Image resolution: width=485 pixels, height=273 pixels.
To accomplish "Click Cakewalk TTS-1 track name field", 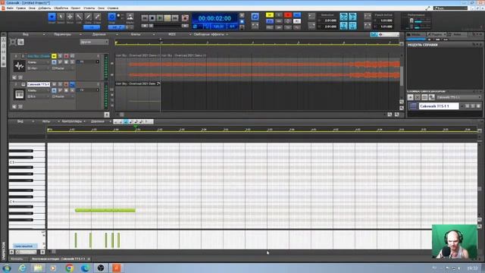I will (39, 84).
